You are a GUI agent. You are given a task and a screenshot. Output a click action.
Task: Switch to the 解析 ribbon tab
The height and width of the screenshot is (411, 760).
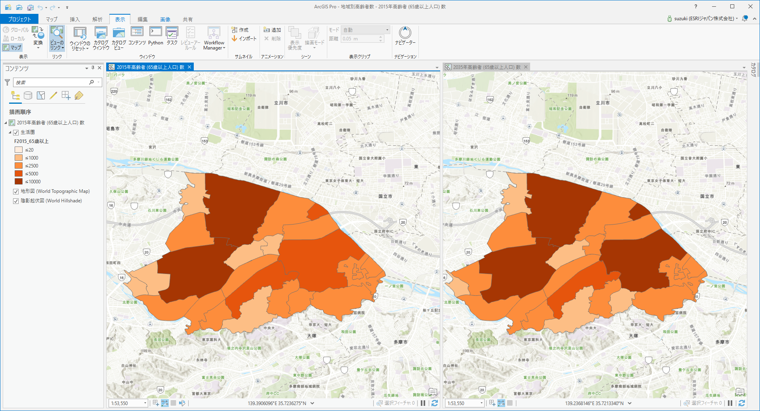(97, 19)
